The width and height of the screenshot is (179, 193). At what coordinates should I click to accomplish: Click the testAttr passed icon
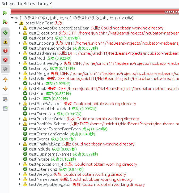point(25,83)
